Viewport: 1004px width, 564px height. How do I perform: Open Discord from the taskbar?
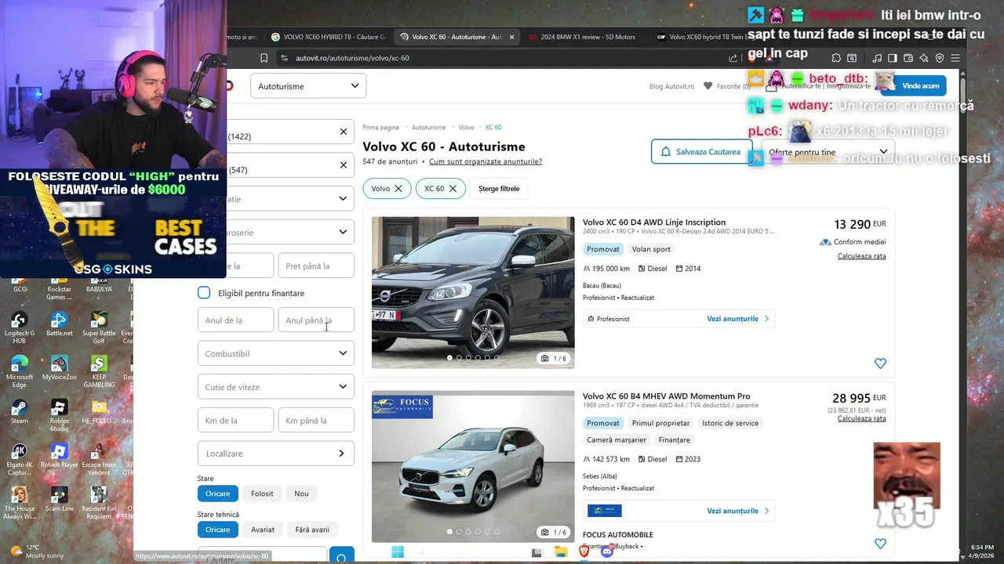607,552
